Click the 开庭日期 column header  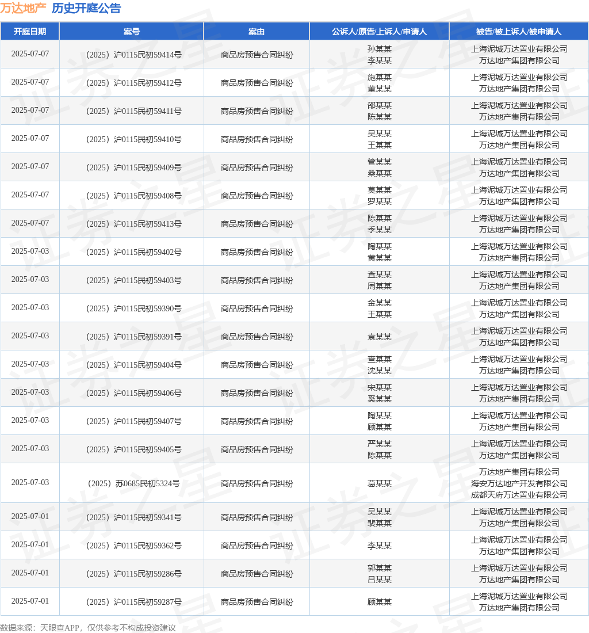coord(30,32)
